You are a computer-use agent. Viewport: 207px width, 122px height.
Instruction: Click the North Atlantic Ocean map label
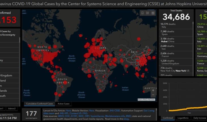72,58
